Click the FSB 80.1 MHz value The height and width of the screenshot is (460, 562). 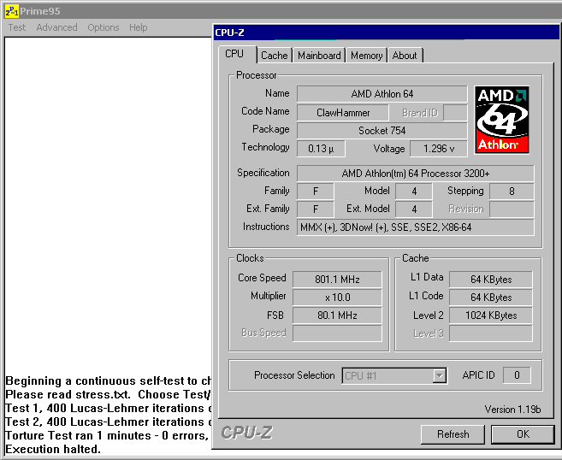[337, 316]
